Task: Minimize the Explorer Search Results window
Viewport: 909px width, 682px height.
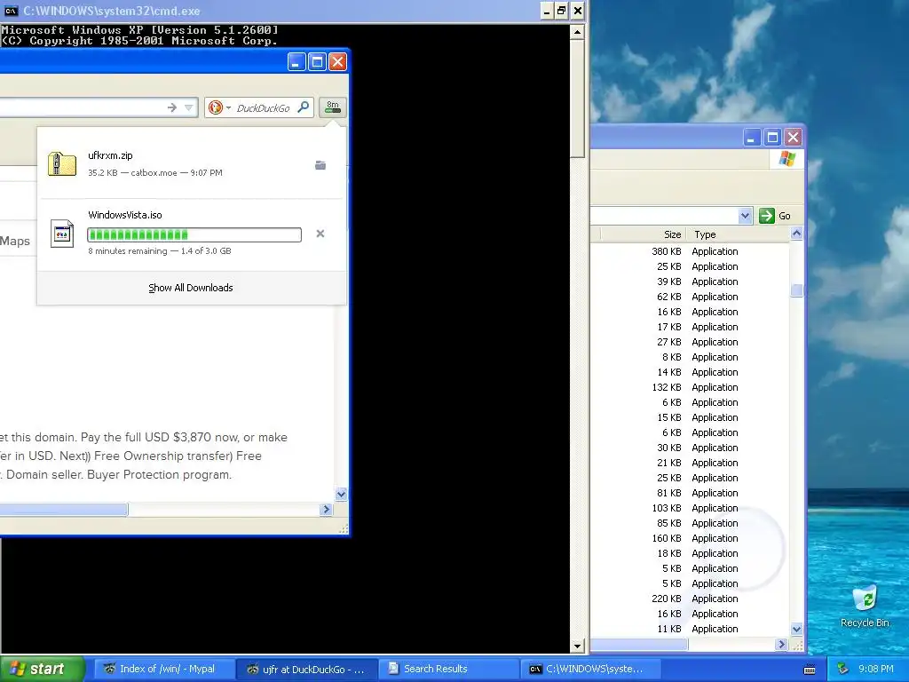Action: tap(751, 138)
